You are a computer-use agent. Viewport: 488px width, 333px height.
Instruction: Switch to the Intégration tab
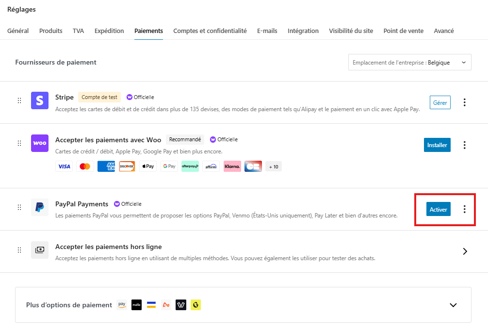click(303, 31)
